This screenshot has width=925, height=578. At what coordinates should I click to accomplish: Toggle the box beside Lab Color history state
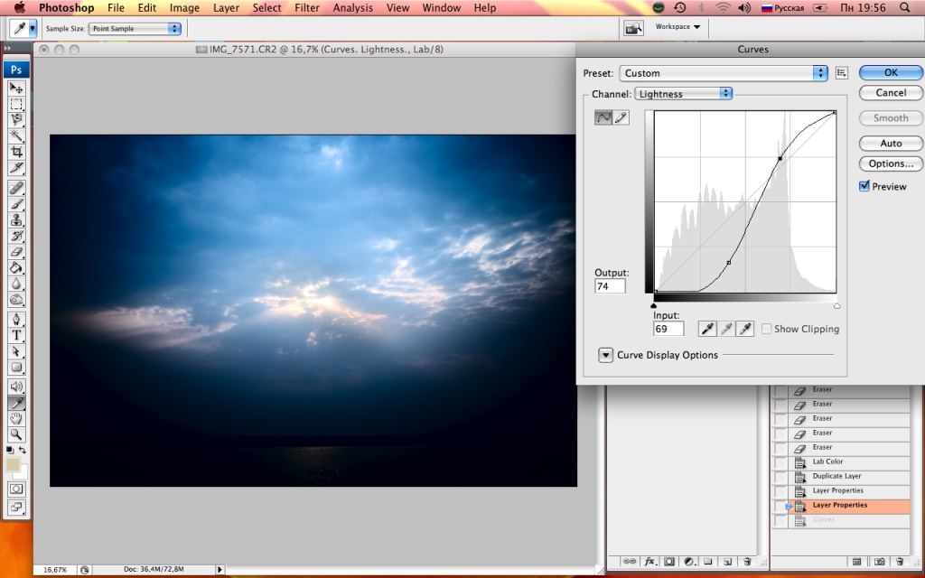click(780, 462)
